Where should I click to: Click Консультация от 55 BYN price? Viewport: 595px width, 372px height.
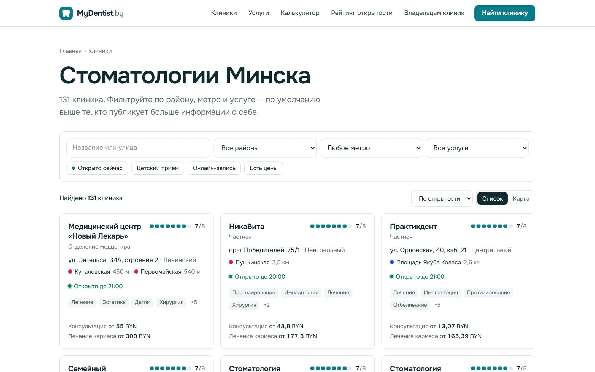102,326
